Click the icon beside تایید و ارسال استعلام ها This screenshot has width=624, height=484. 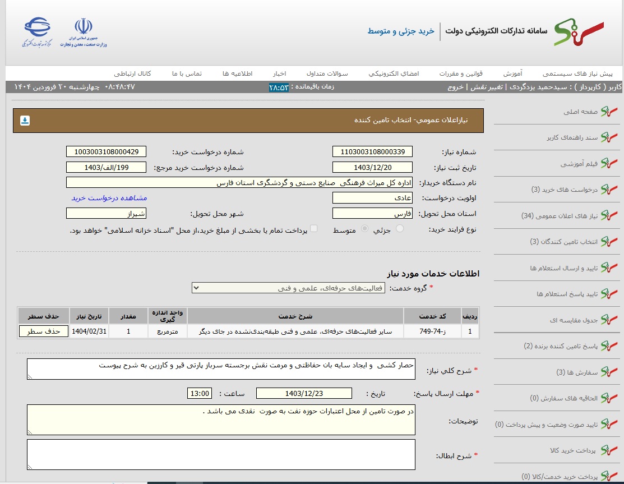click(x=609, y=268)
